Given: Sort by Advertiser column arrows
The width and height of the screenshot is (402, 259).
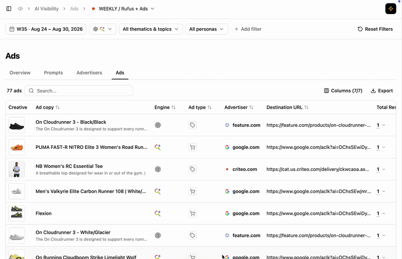Looking at the screenshot, I should coord(251,107).
